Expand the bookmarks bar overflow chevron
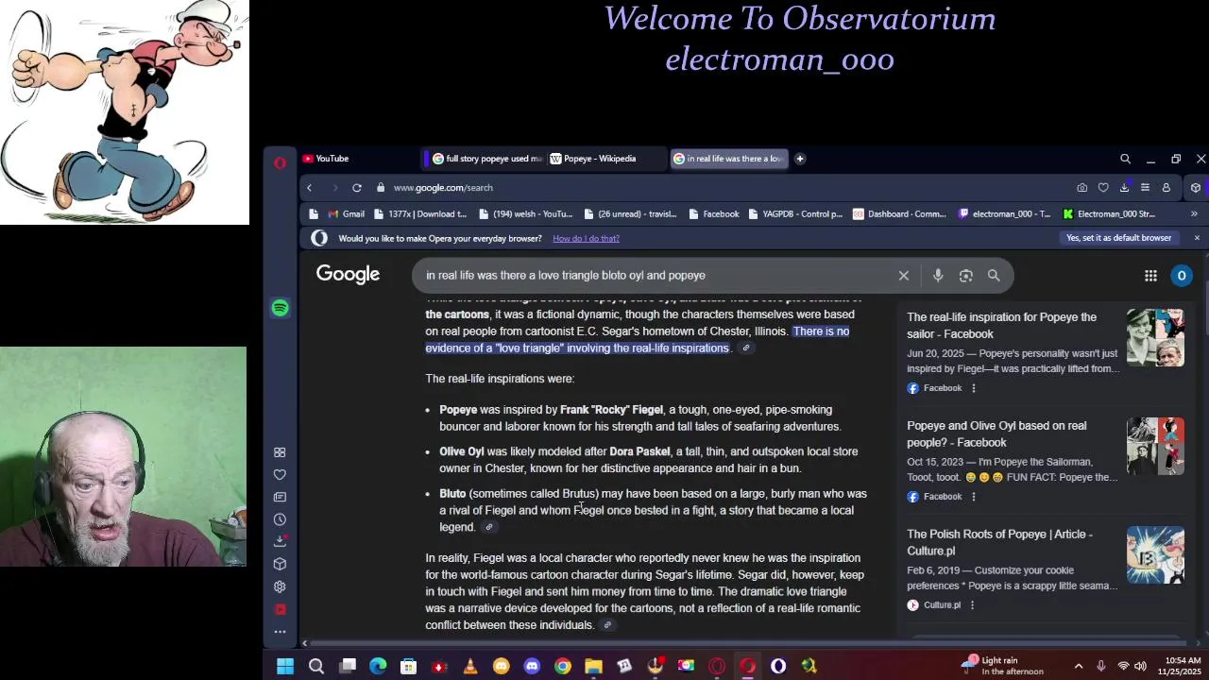The width and height of the screenshot is (1209, 680). click(1194, 214)
